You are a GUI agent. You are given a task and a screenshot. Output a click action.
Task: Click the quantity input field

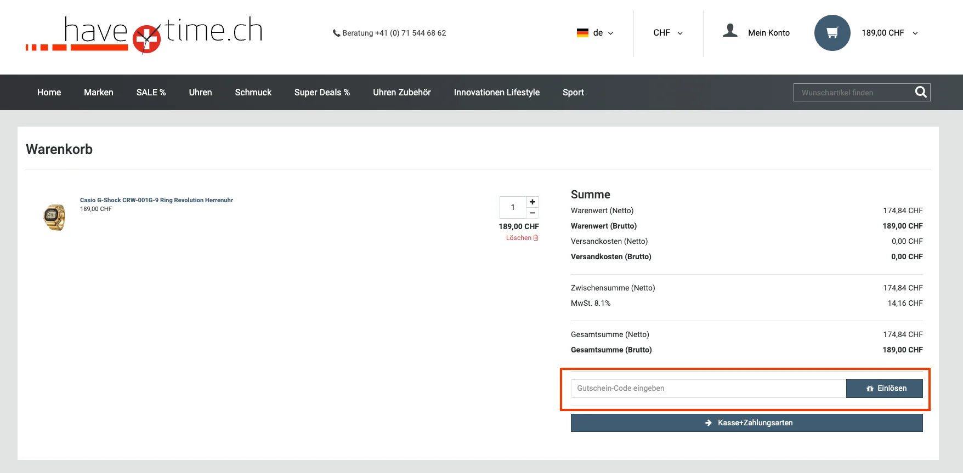click(513, 207)
